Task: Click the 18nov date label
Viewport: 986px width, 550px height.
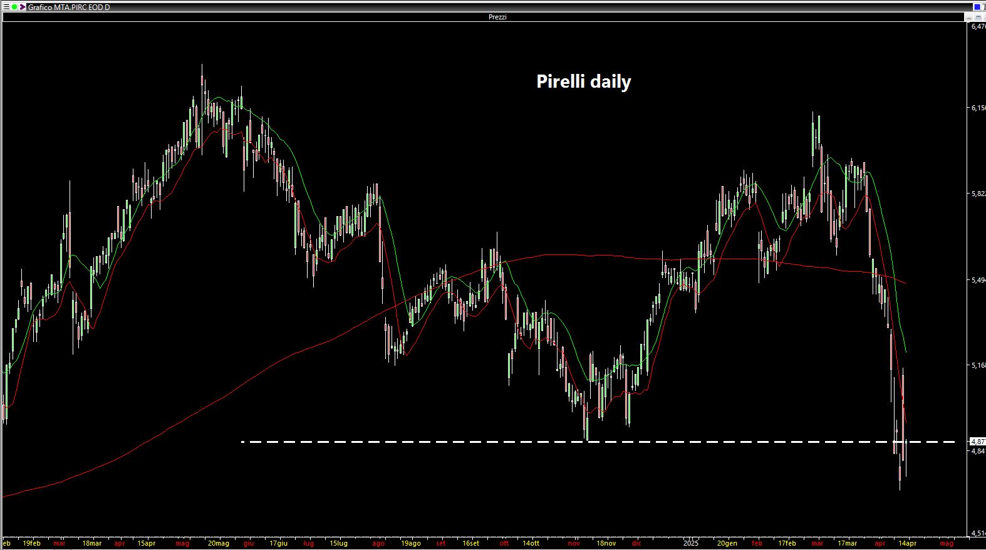Action: point(606,543)
